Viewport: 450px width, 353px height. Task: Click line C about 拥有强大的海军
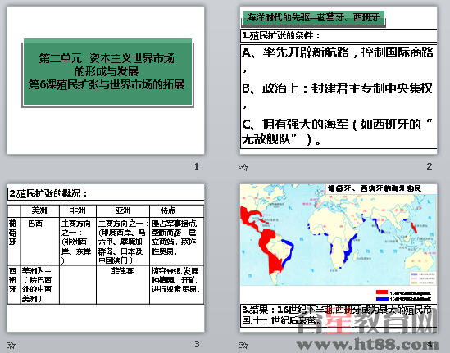click(339, 131)
